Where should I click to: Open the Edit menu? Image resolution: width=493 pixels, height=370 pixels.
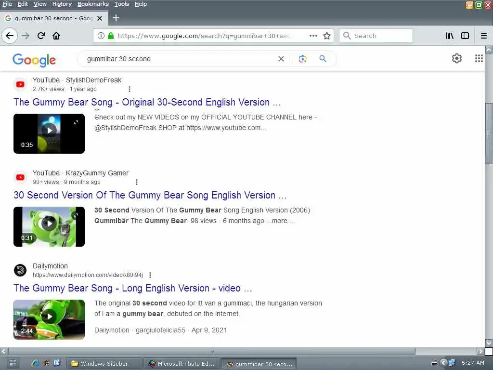tap(22, 4)
